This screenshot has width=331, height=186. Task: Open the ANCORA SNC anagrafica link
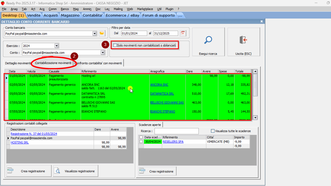pyautogui.click(x=159, y=85)
